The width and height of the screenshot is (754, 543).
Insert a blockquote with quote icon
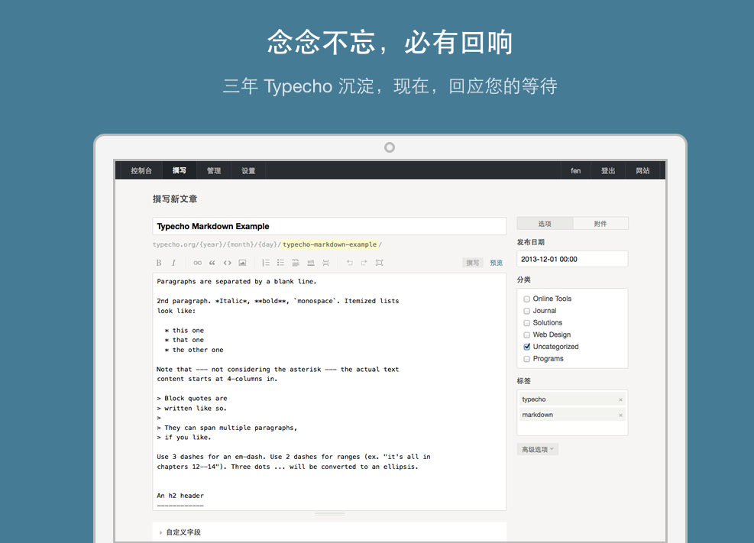click(212, 263)
